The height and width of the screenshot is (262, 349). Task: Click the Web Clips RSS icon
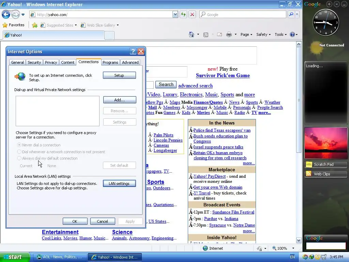point(309,174)
